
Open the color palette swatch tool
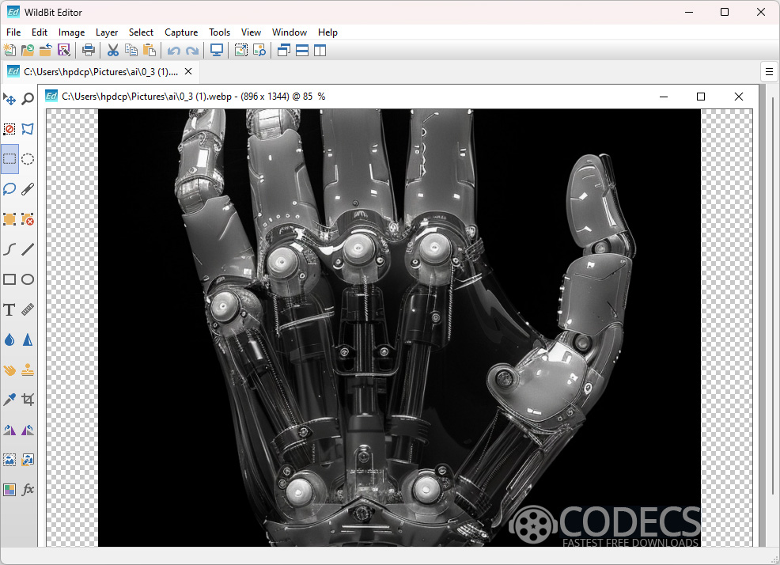pyautogui.click(x=9, y=490)
